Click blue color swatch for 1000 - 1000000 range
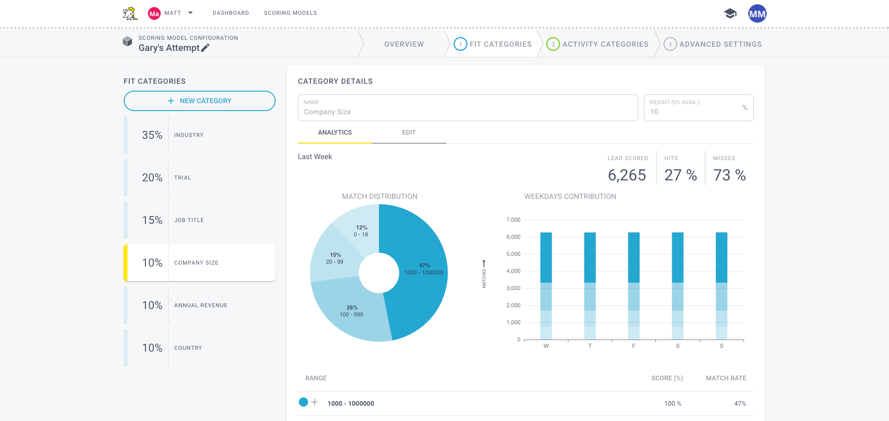 pos(303,402)
